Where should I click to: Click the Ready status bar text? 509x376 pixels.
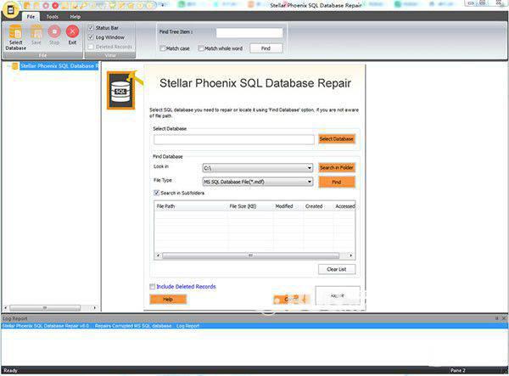coord(10,370)
